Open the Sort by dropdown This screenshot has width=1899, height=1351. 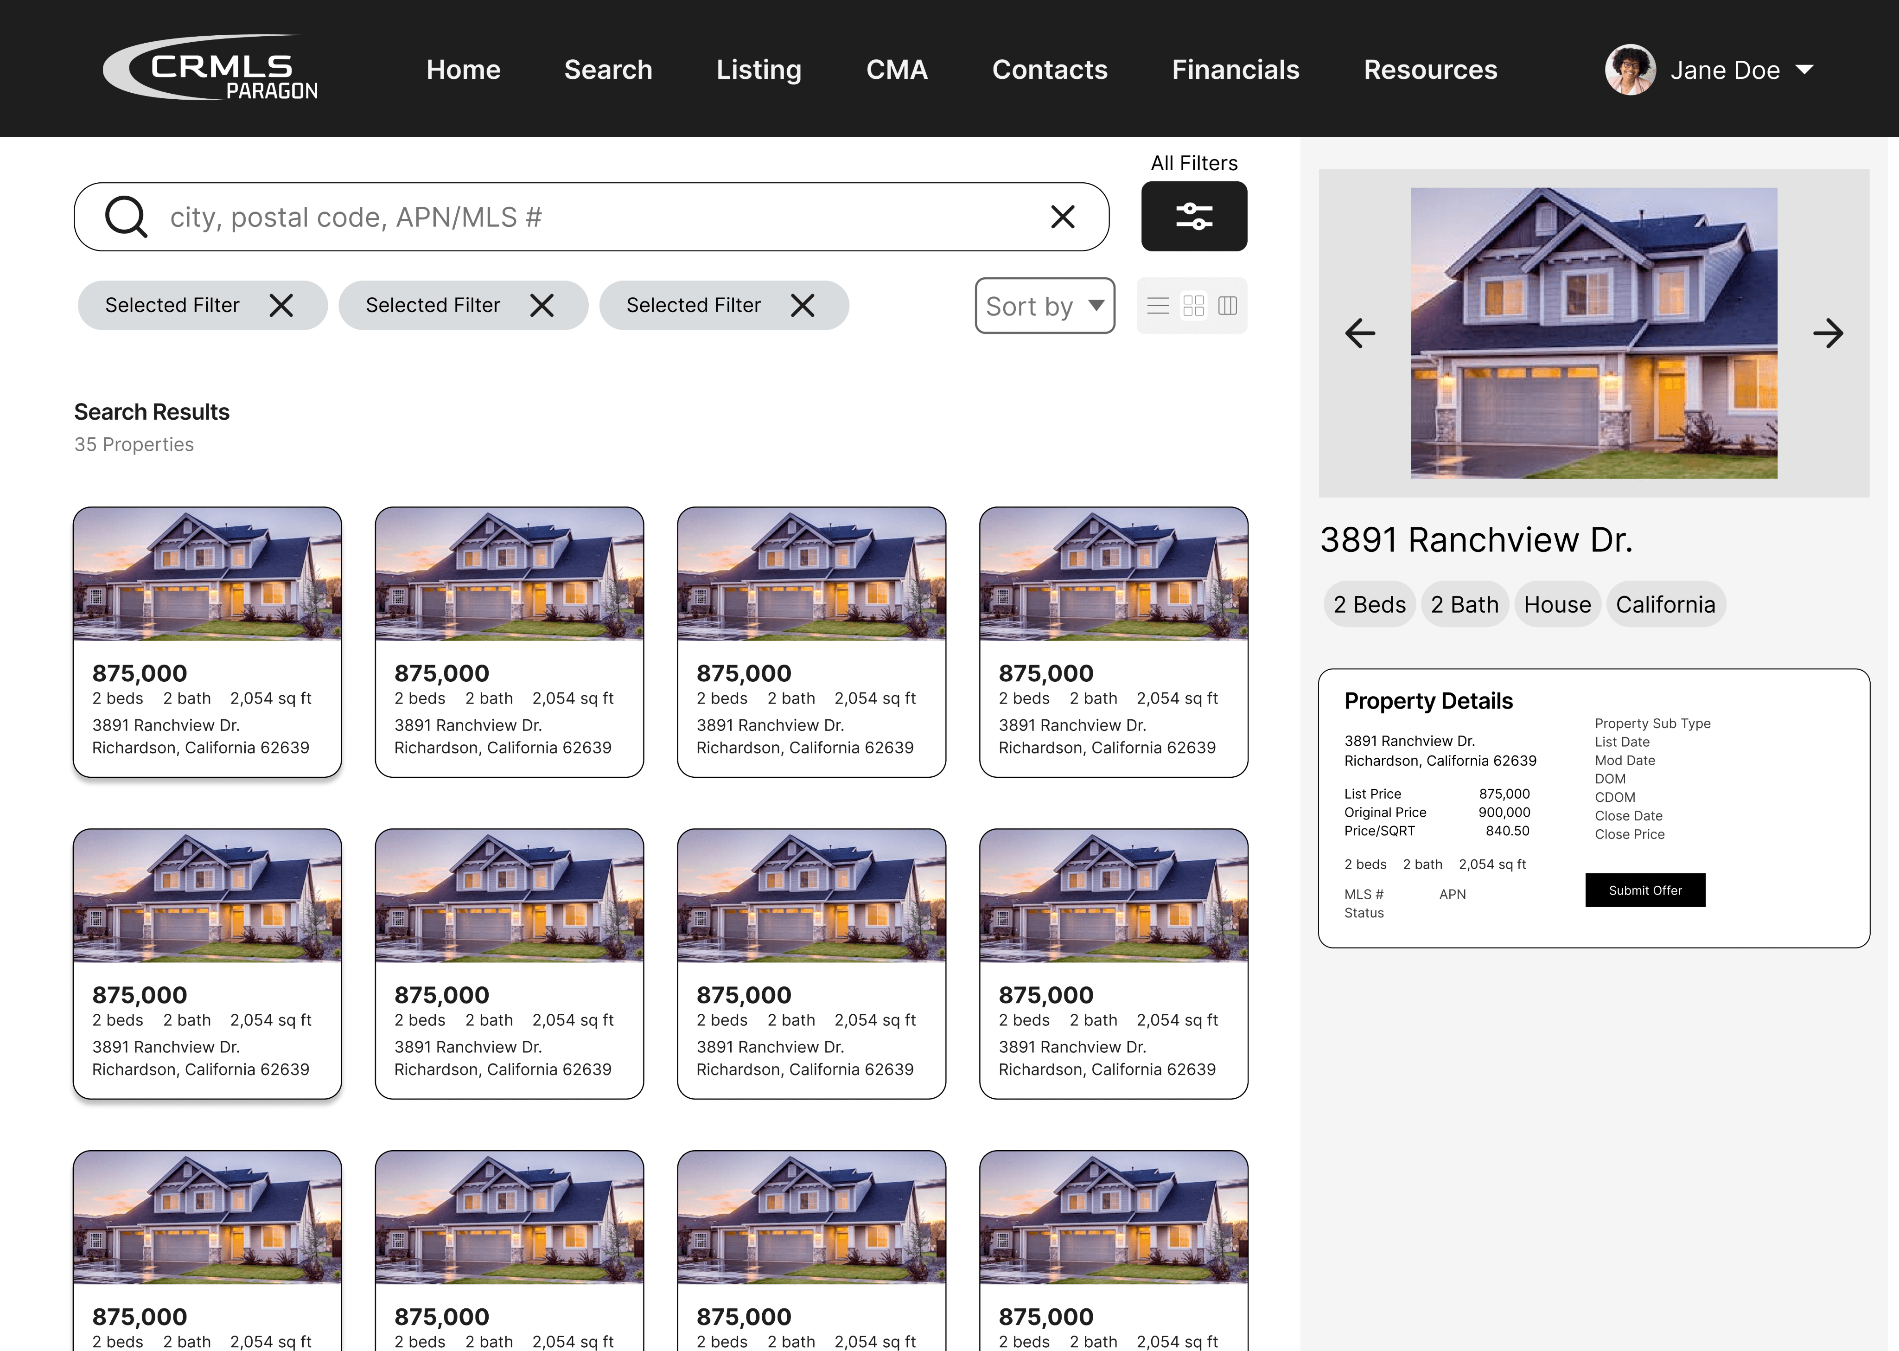click(x=1044, y=306)
